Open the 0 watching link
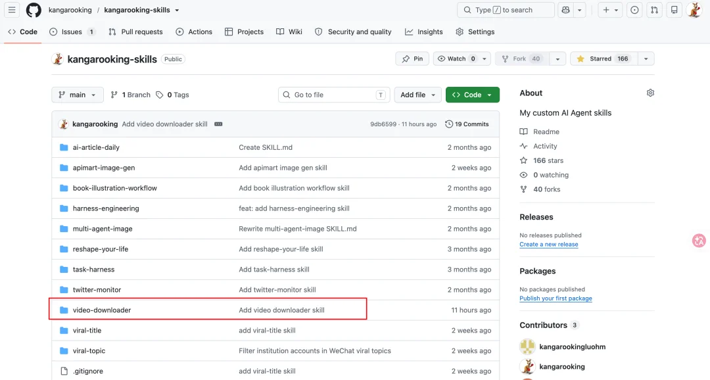Screen dimensions: 710x380 click(544, 175)
